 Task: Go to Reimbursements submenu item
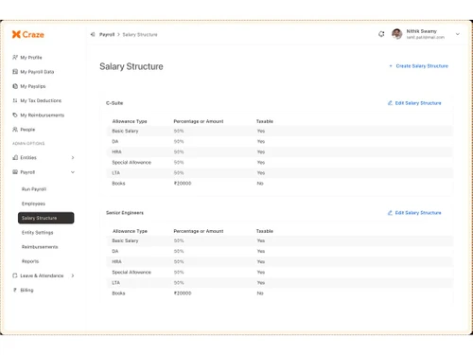[40, 247]
